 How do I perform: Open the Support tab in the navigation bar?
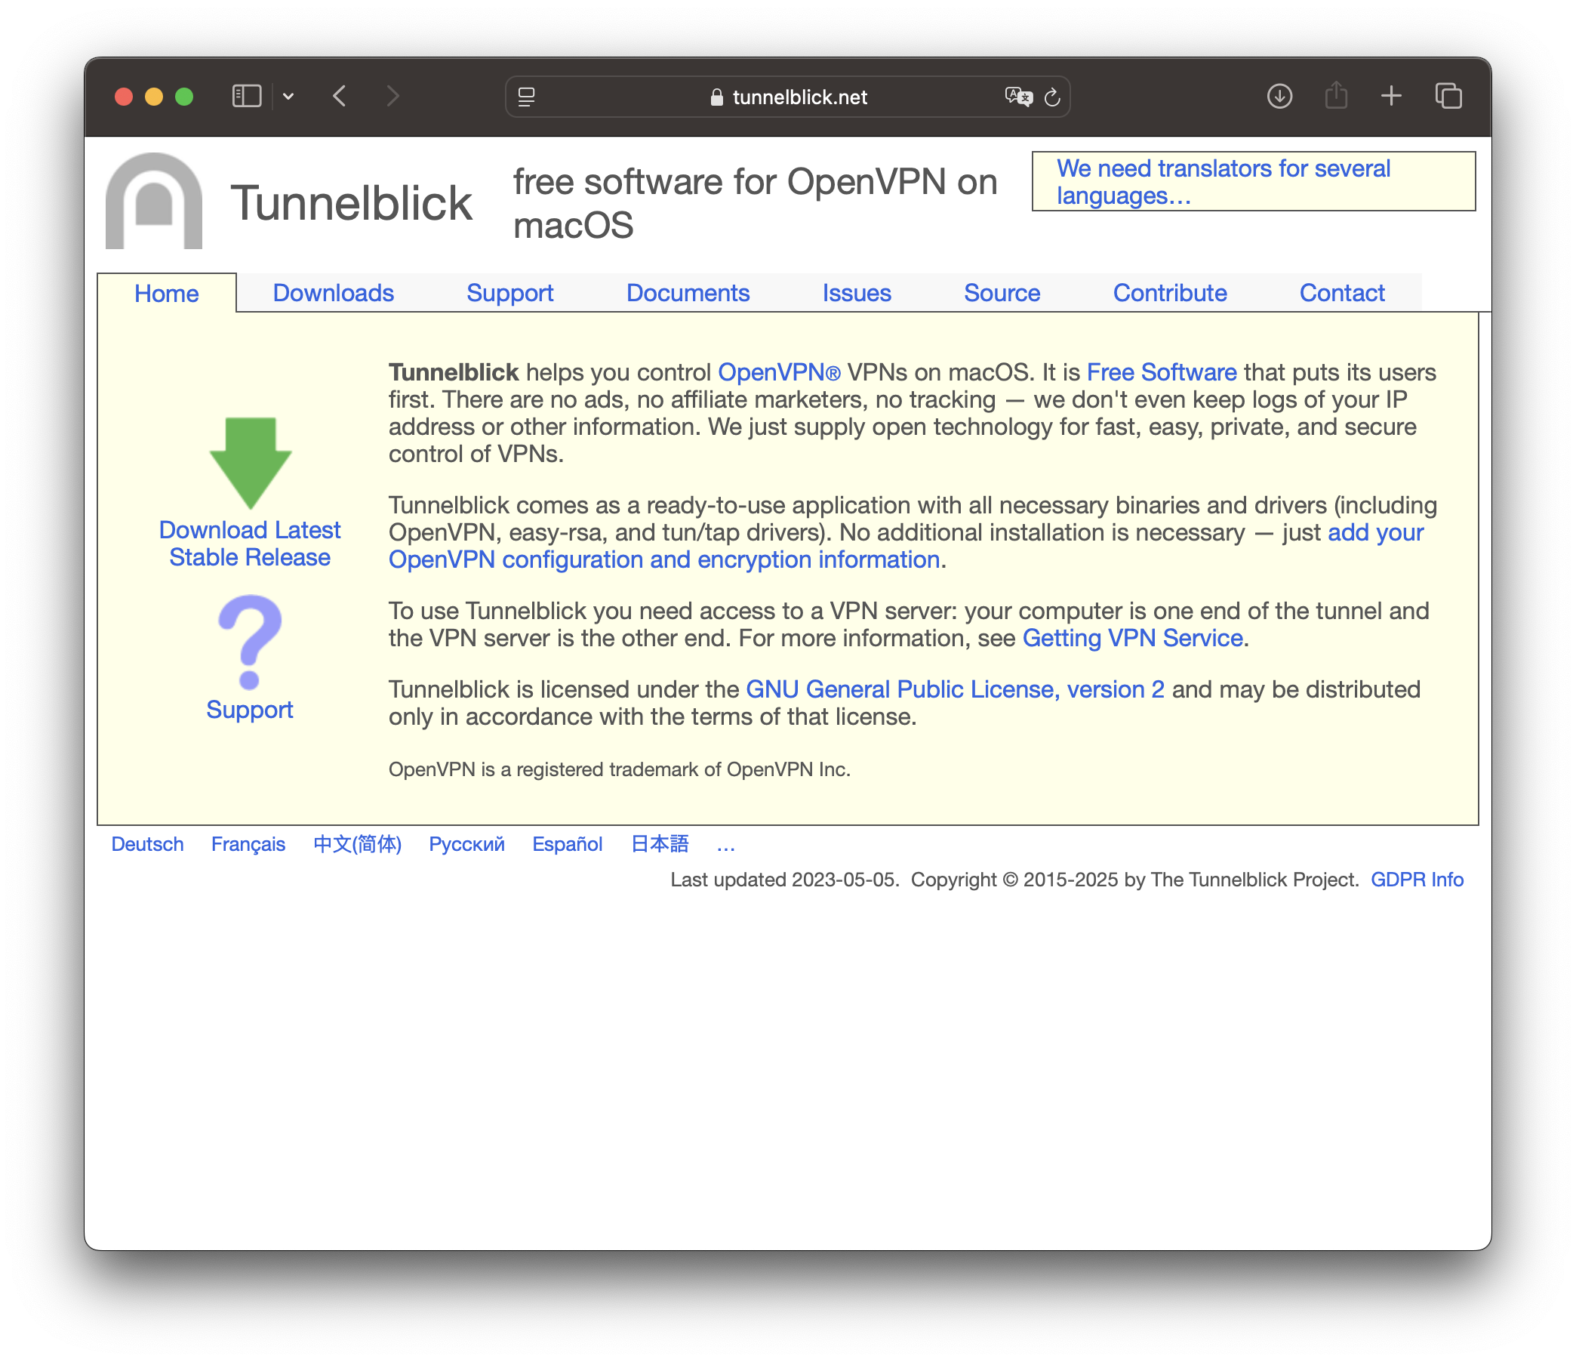[x=509, y=293]
